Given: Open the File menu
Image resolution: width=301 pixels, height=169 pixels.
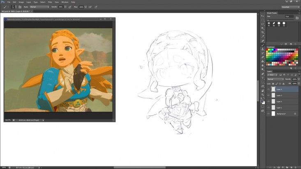Looking at the screenshot, I should (9, 2).
